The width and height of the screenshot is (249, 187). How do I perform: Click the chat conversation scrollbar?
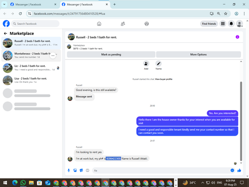click(241, 121)
